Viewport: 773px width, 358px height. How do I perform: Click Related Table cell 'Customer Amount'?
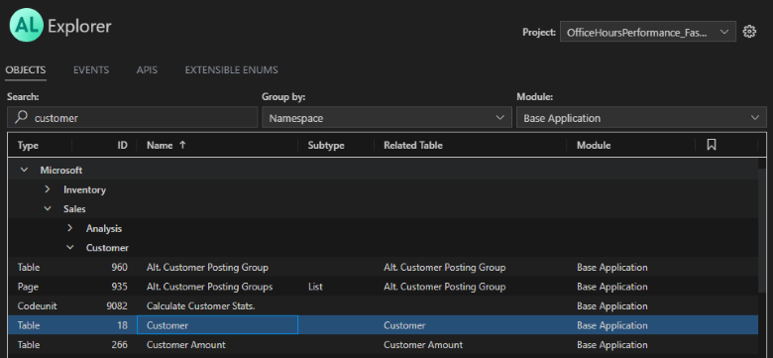click(423, 345)
